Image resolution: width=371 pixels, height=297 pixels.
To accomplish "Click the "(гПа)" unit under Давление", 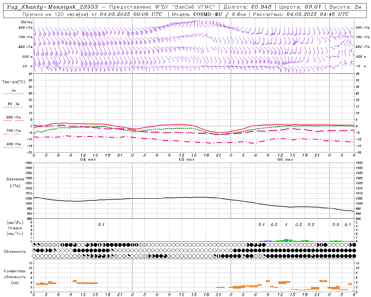I will [15, 186].
